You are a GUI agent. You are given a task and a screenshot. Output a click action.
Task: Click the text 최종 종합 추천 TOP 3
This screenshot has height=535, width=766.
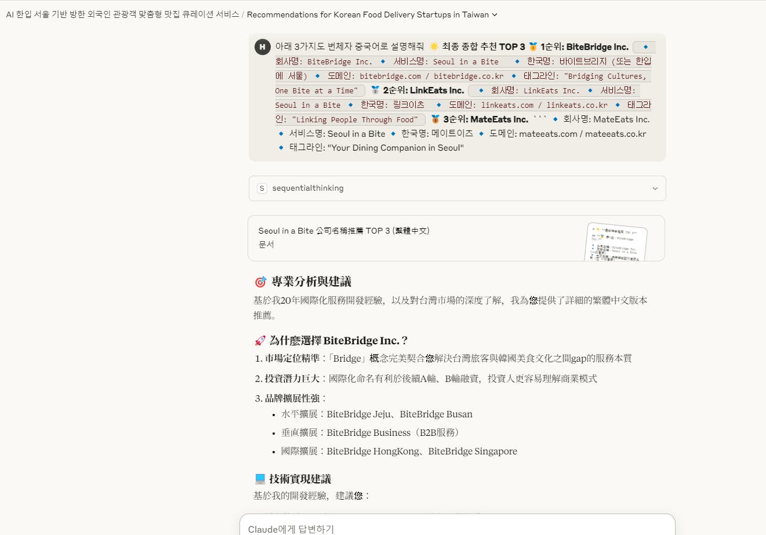(x=483, y=47)
